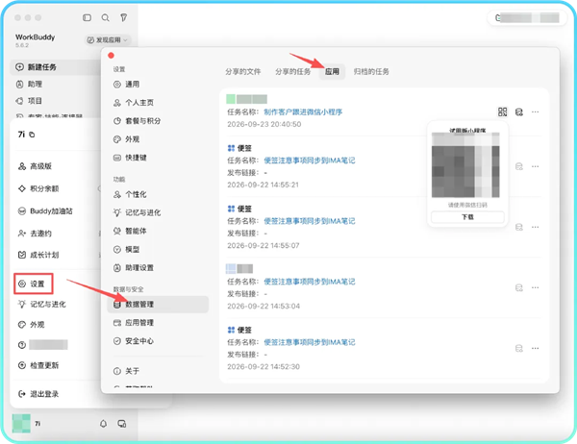The image size is (577, 444).
Task: Show QR code icon for 微信小程序 row
Action: click(503, 111)
